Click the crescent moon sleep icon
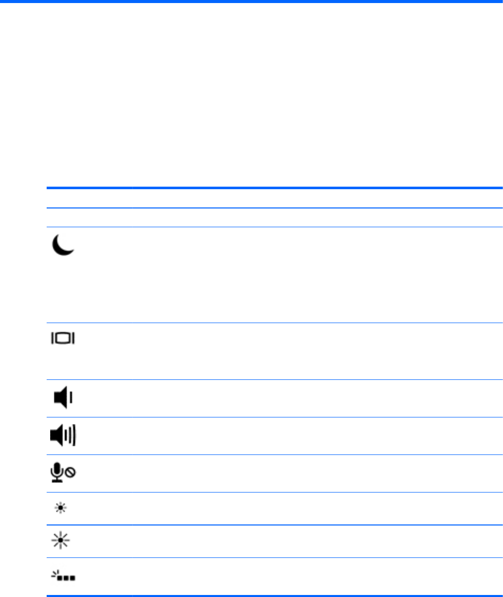503x597 pixels. click(x=63, y=245)
